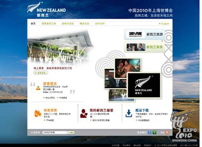Click the email subscription input field
202x147 pixels.
(x=55, y=132)
